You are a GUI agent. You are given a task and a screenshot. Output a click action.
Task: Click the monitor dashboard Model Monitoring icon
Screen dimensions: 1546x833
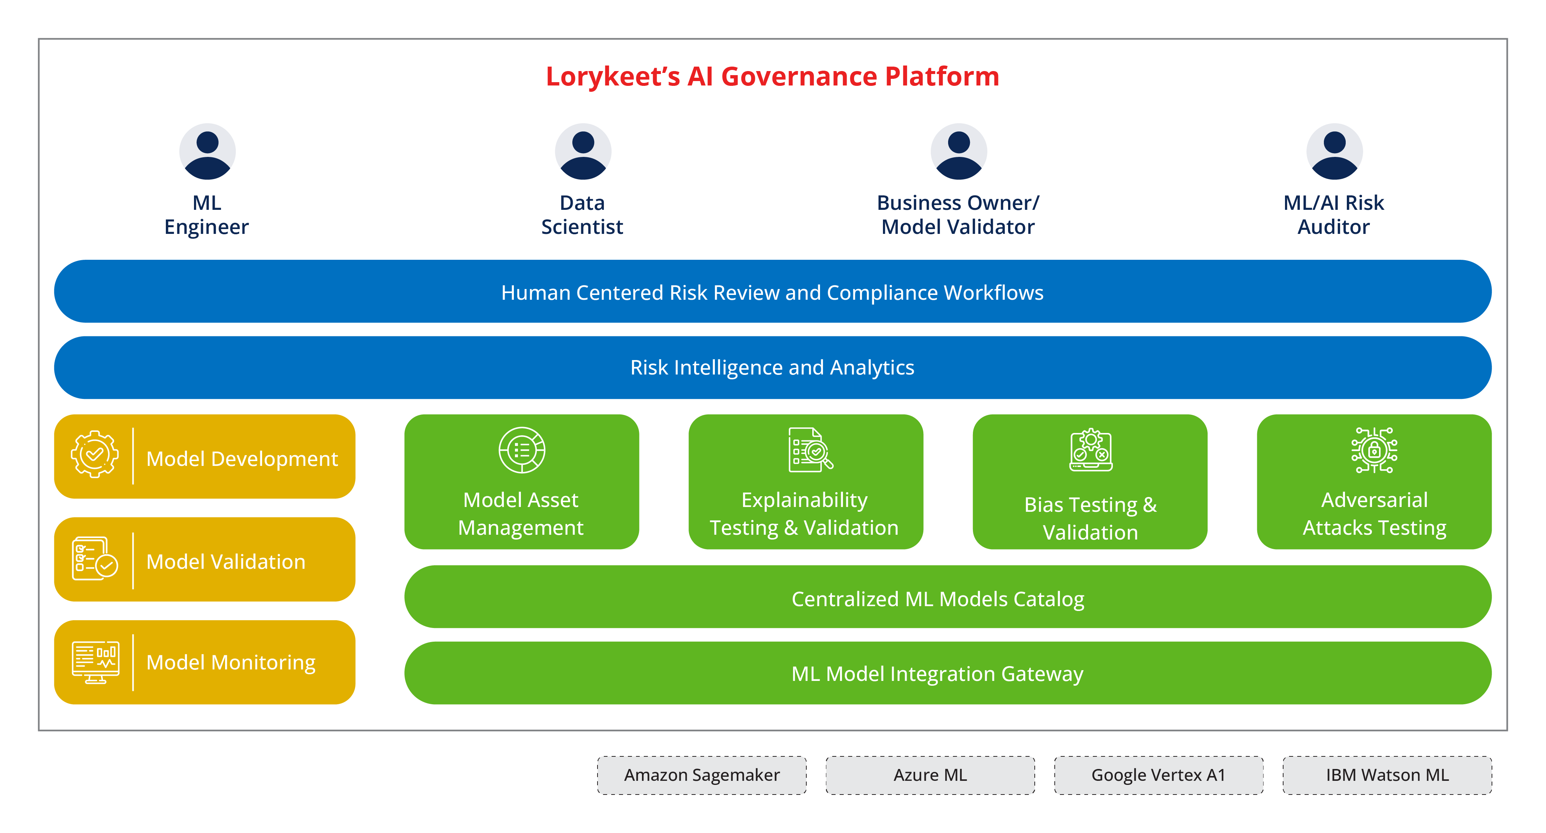pyautogui.click(x=96, y=662)
